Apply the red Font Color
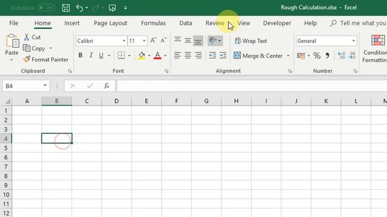 click(157, 55)
